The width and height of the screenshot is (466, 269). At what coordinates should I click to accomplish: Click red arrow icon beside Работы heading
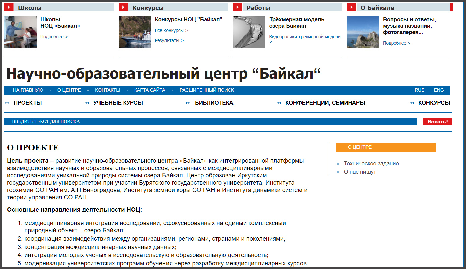click(238, 7)
